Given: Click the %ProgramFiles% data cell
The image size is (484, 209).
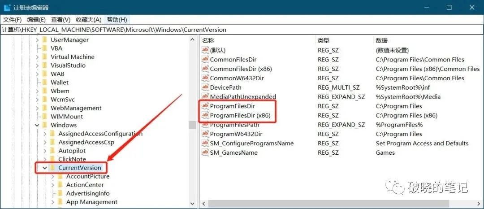Looking at the screenshot, I should [x=399, y=125].
